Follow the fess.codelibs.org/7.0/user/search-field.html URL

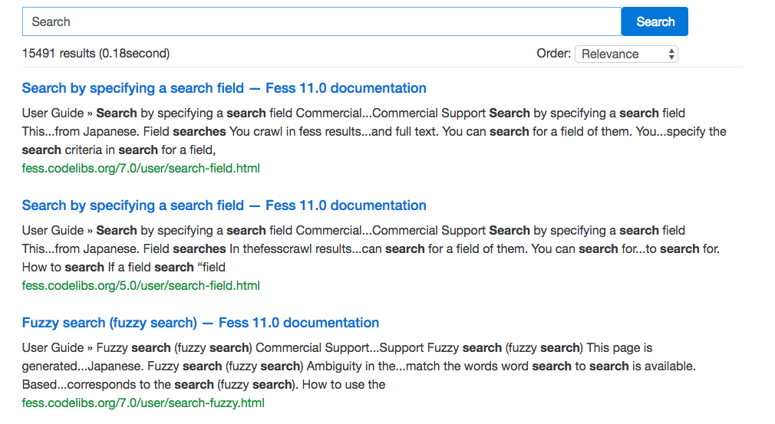(x=141, y=168)
